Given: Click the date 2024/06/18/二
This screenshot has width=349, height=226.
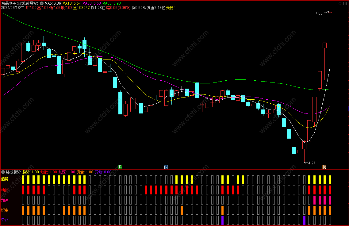Looking at the screenshot, I should pos(13,8).
